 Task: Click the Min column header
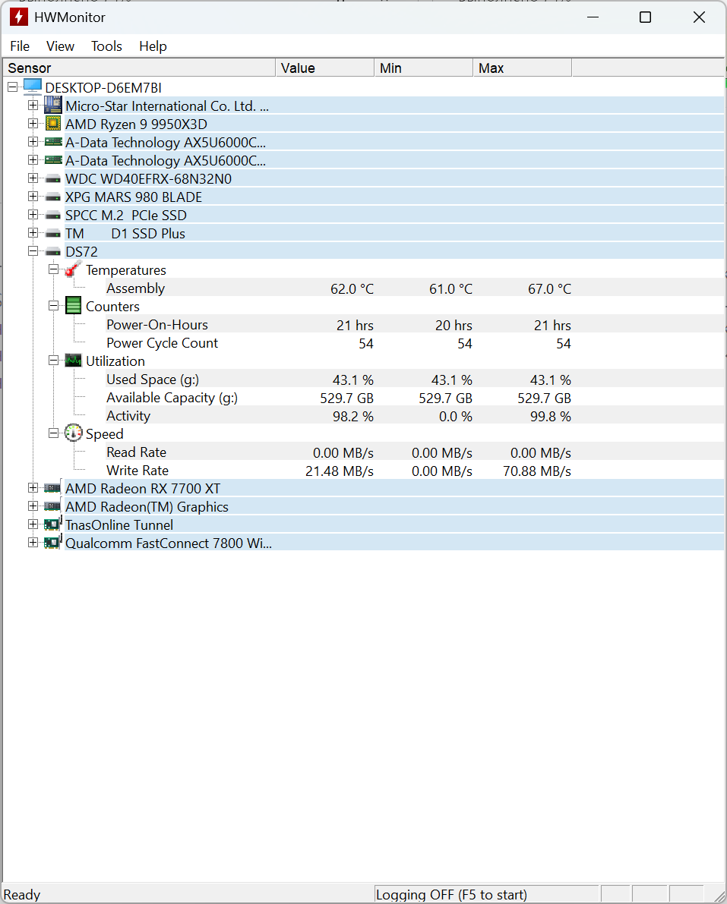coord(423,68)
